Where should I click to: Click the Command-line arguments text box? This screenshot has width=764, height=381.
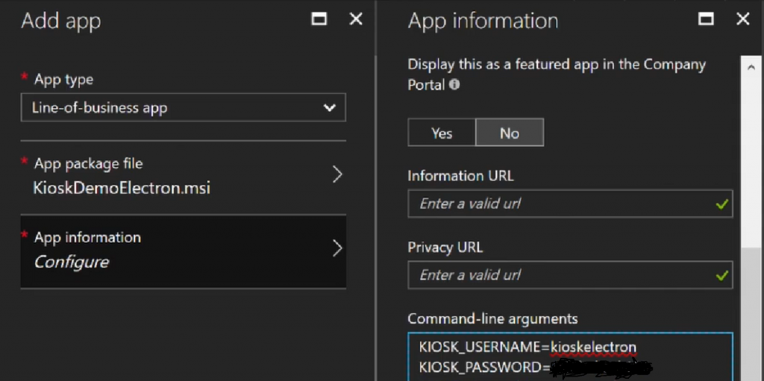click(570, 356)
